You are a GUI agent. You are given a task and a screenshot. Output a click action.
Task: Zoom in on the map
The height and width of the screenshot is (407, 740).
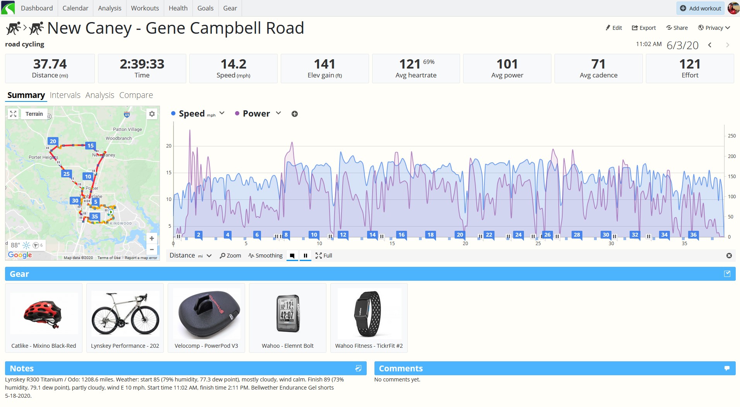152,239
